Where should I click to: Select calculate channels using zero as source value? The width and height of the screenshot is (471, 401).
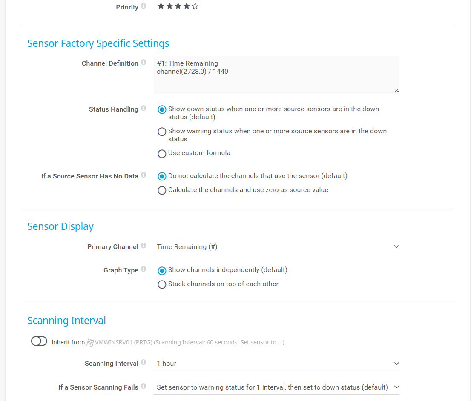[162, 191]
